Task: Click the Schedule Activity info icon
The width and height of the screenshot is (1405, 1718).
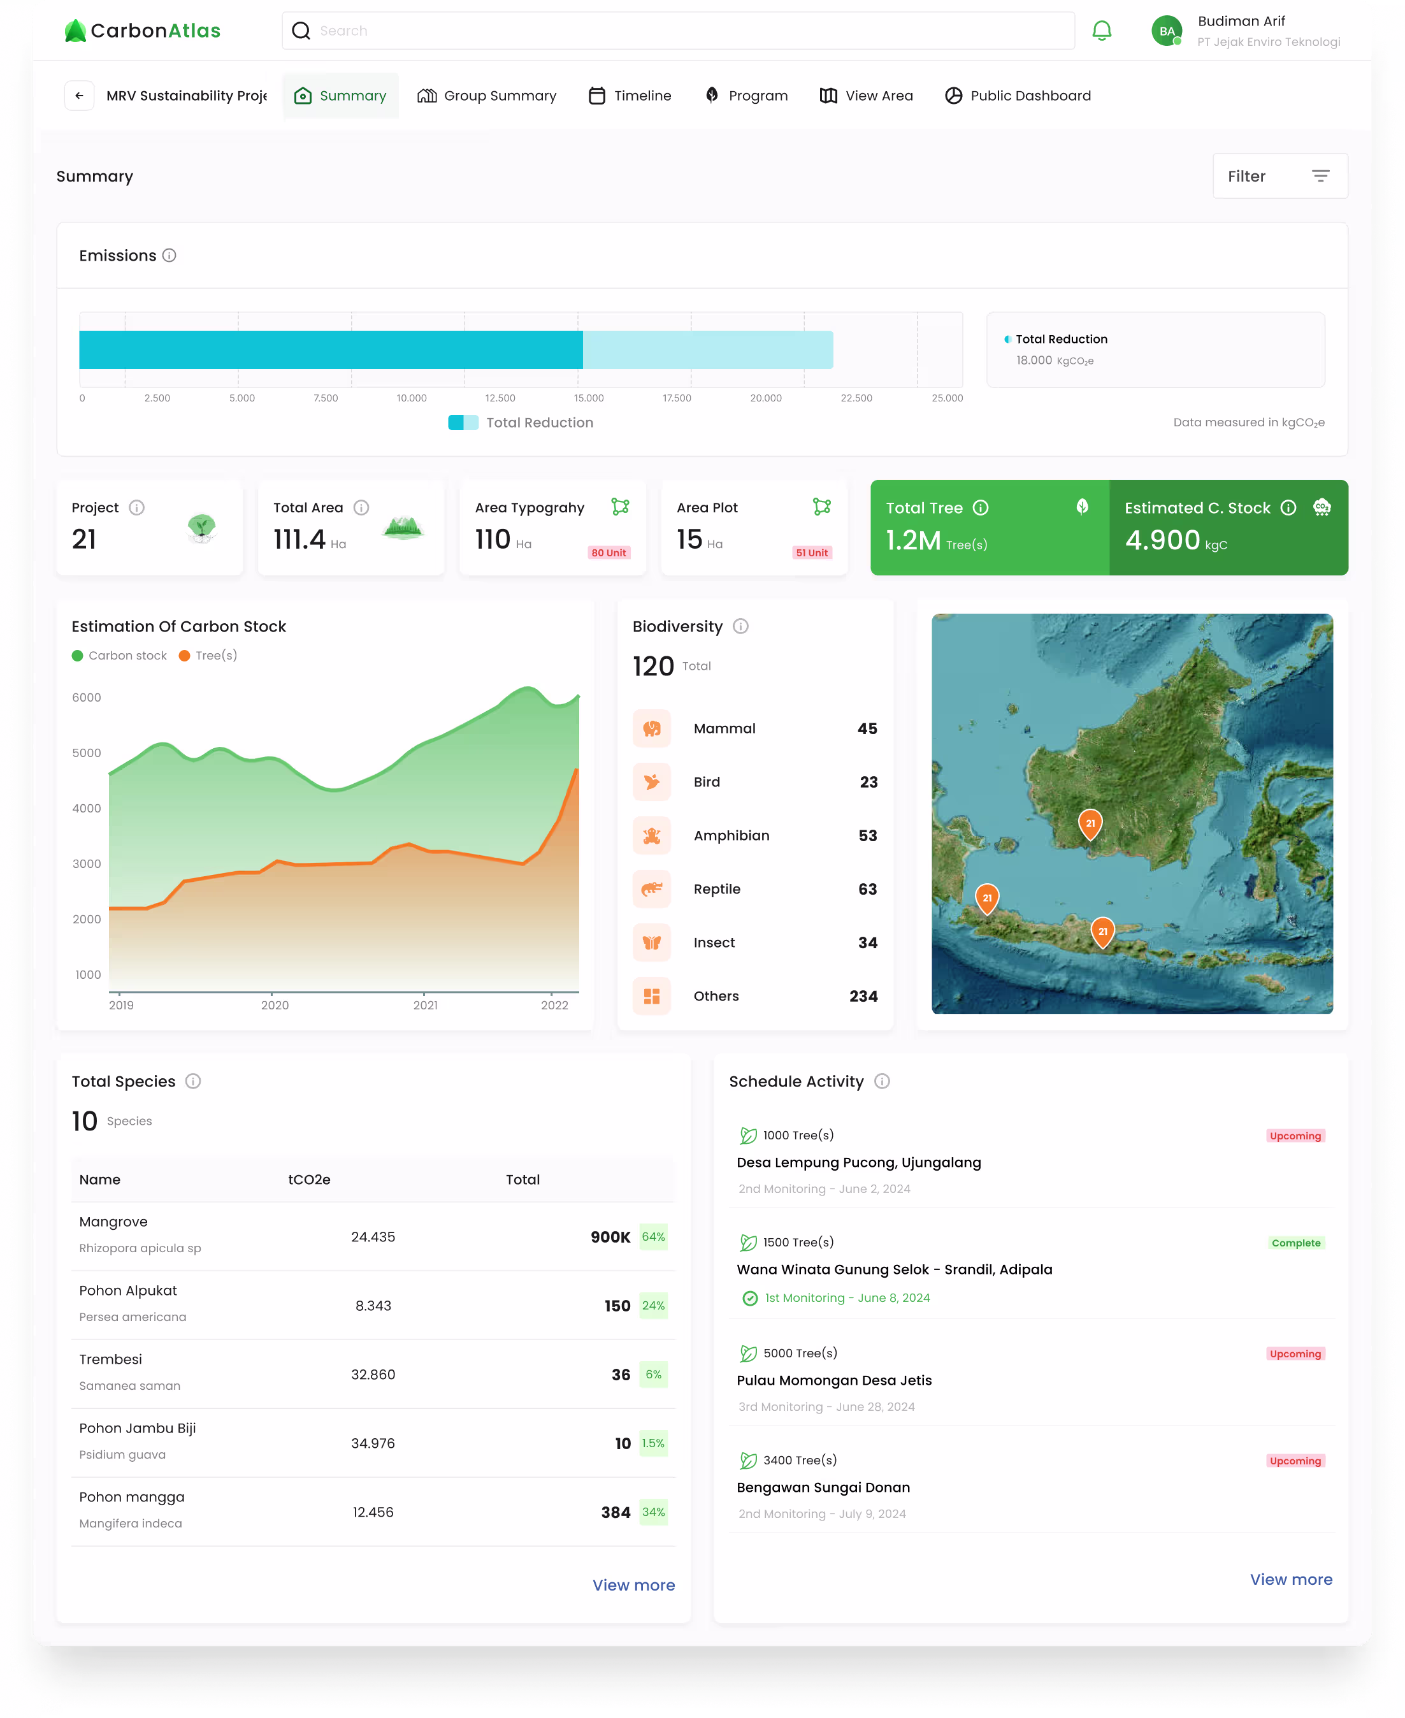Action: (882, 1081)
